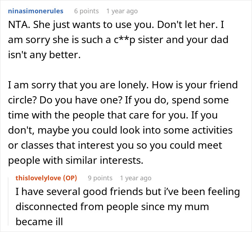Click the sentence "I am sorry that you are lonely"
This screenshot has height=232, width=252.
[x=78, y=85]
